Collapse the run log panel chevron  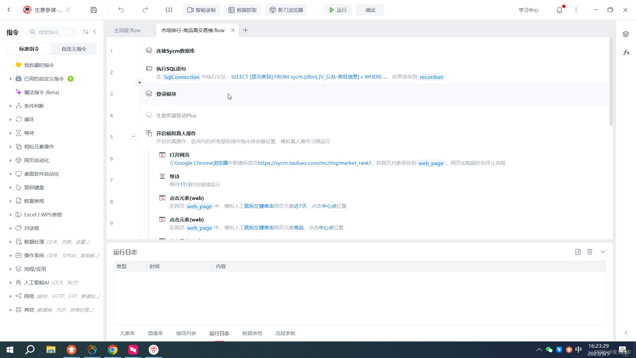(x=603, y=252)
